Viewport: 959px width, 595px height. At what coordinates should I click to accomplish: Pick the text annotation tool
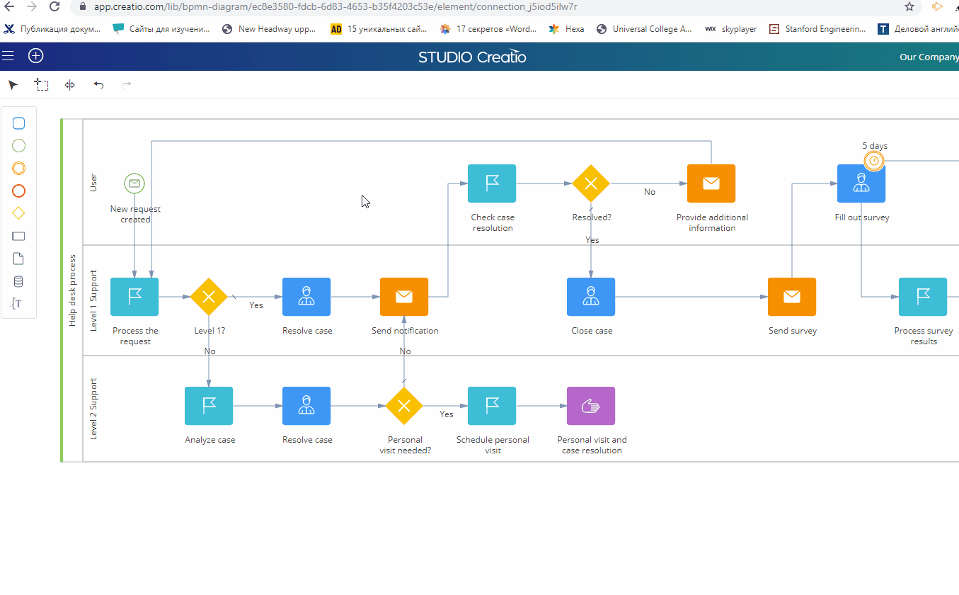click(x=18, y=304)
